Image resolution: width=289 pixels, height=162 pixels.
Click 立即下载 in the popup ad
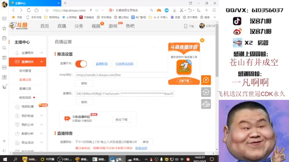tap(184, 81)
